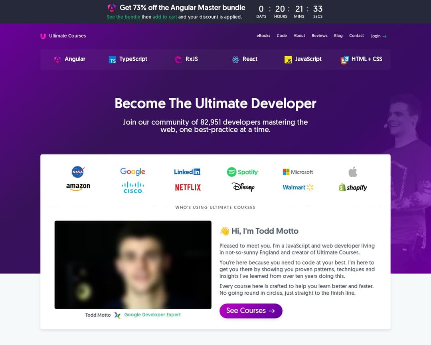
Task: Click the DAYS countdown value
Action: click(261, 9)
